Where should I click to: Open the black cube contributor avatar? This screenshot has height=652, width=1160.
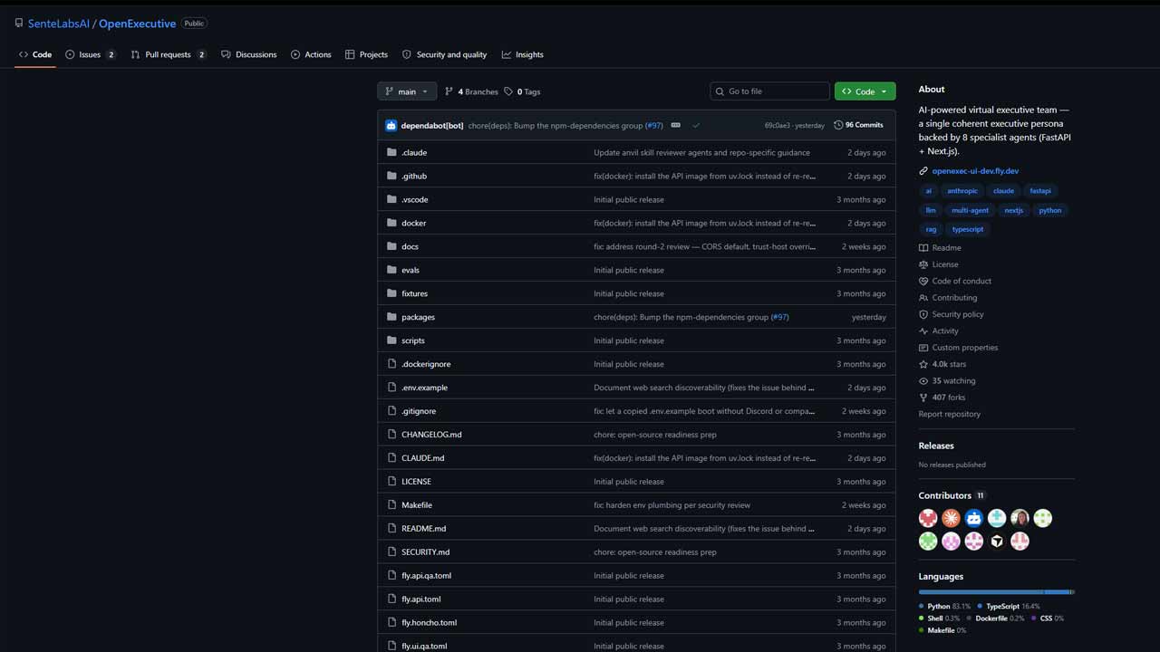(x=997, y=542)
